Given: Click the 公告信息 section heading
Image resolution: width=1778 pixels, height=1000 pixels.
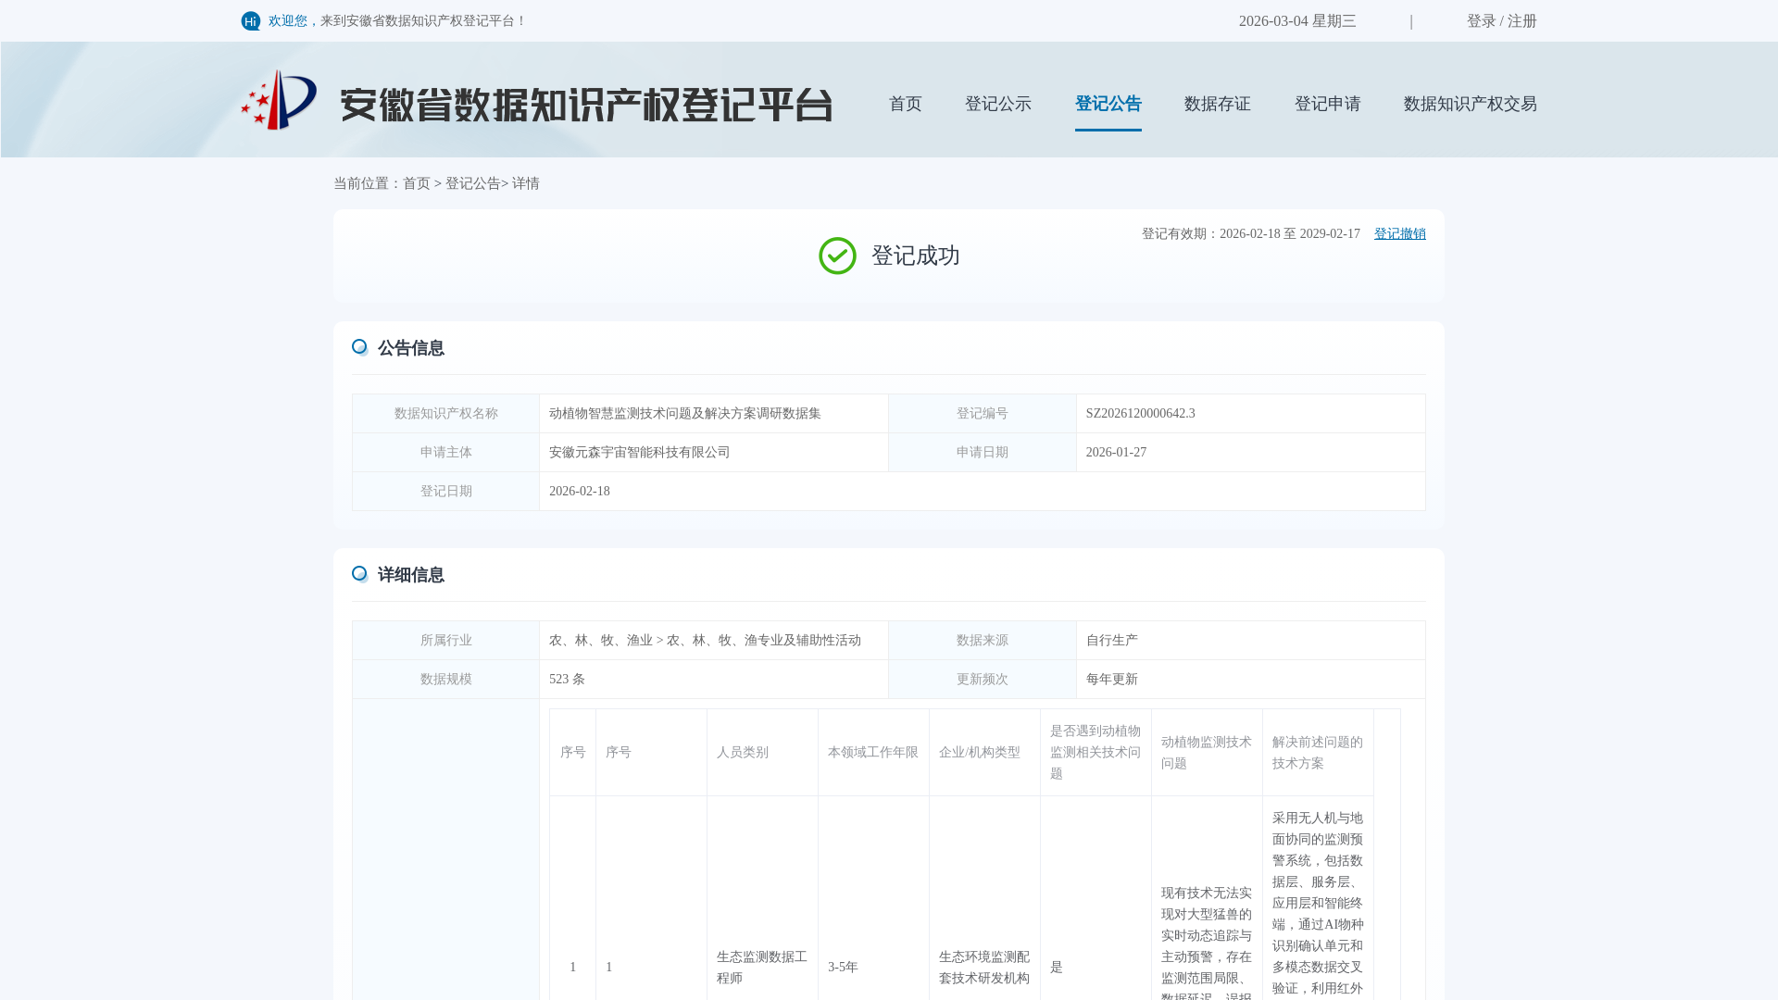Looking at the screenshot, I should coord(411,348).
